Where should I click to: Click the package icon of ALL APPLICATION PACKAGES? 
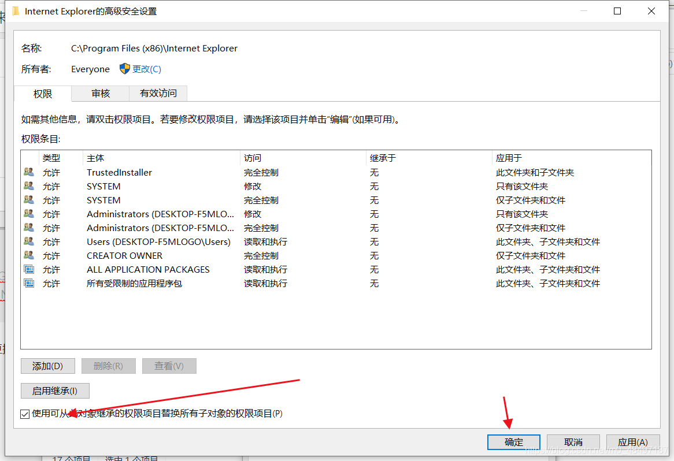click(29, 269)
